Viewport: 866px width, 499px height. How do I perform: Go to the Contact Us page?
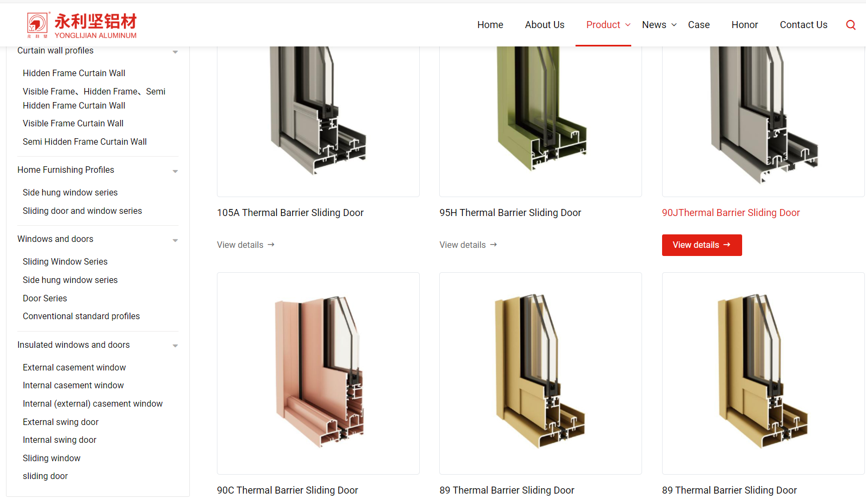(x=803, y=25)
